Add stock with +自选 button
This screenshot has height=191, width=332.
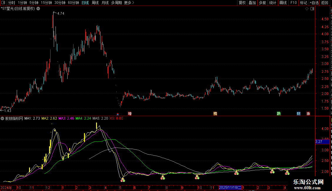314,3
